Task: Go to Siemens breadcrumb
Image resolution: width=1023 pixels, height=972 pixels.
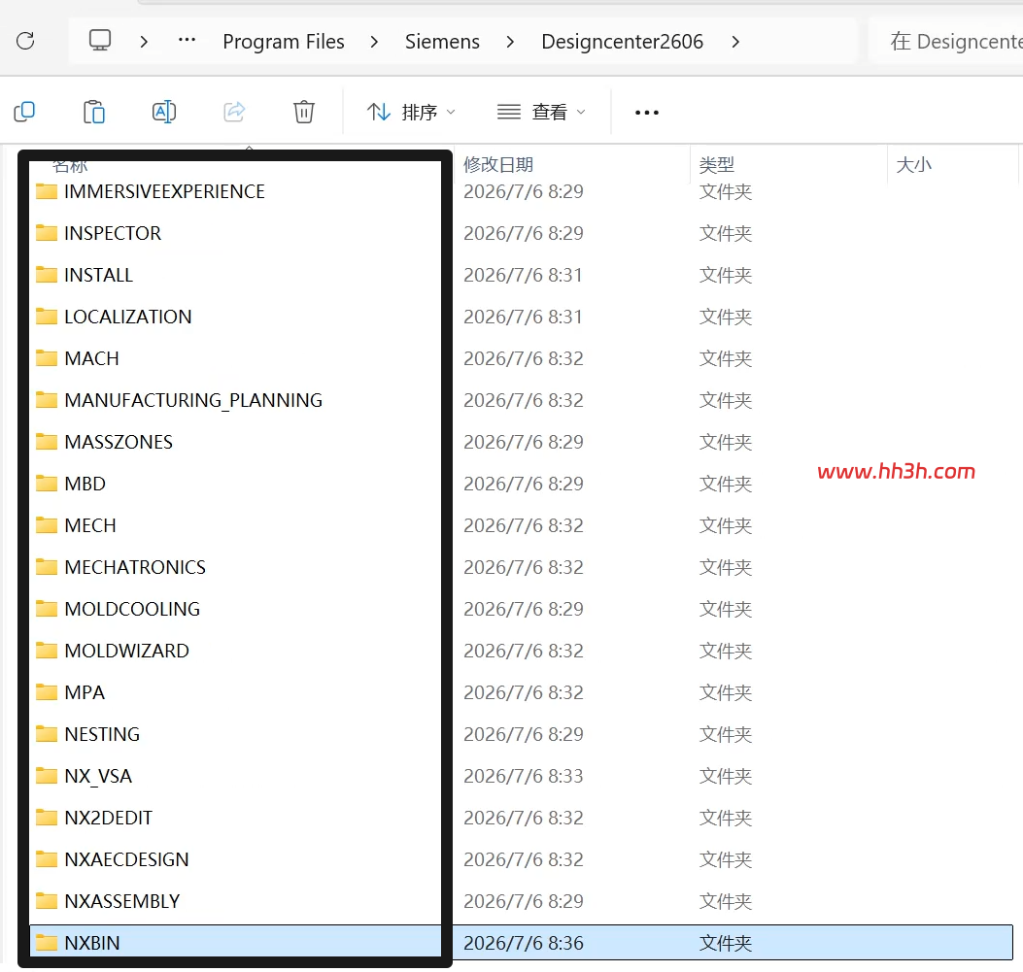Action: click(x=442, y=42)
